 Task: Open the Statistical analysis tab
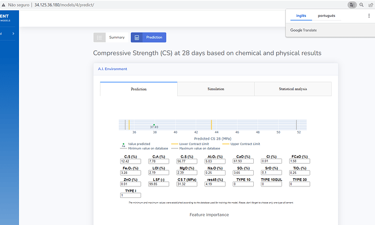click(292, 89)
